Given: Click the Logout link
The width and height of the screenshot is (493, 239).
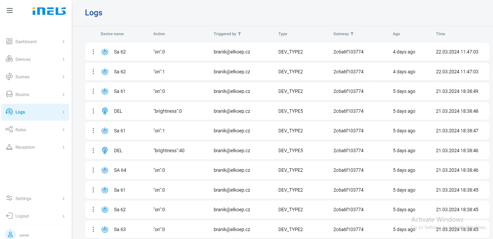Looking at the screenshot, I should click(22, 216).
